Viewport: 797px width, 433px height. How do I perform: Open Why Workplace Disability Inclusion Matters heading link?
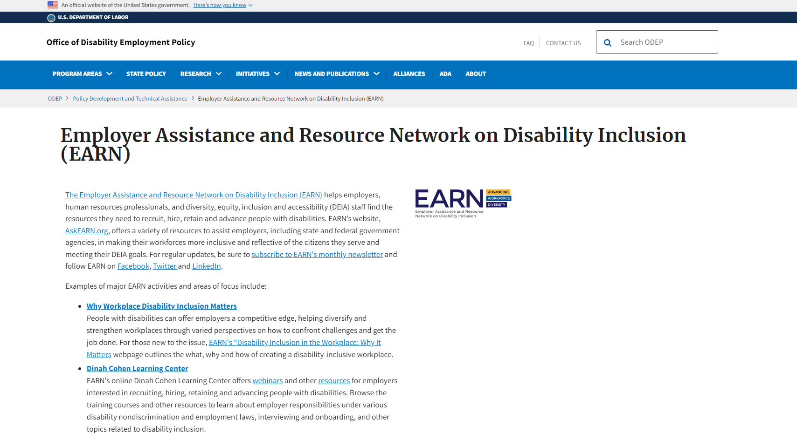pos(162,306)
